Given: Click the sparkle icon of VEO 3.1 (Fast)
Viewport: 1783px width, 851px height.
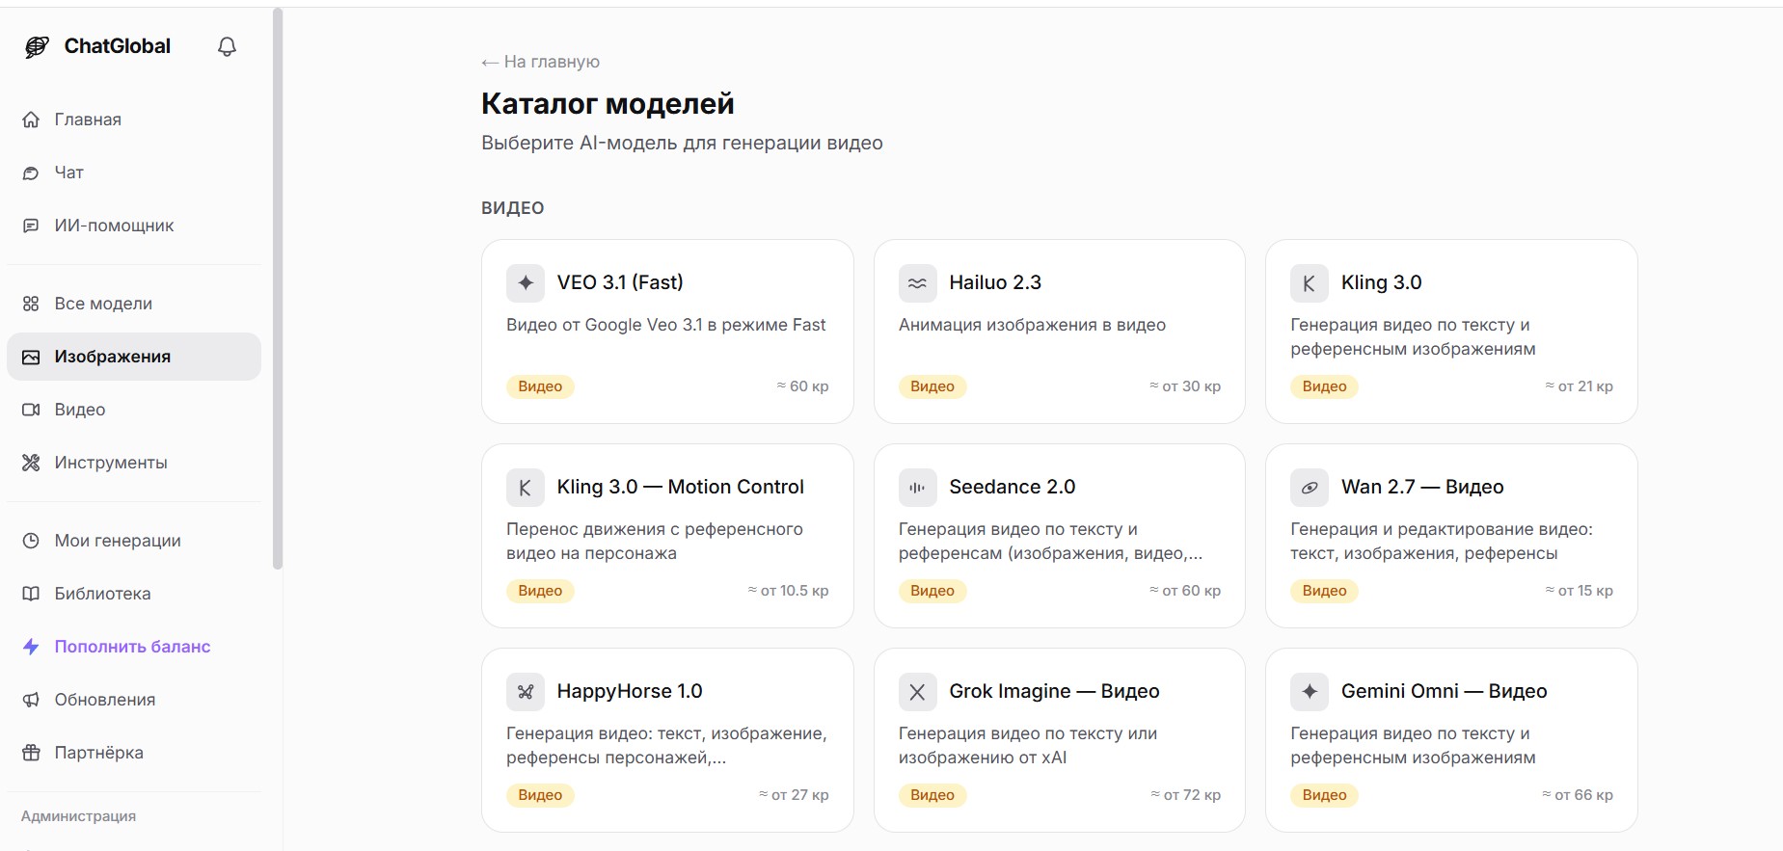Looking at the screenshot, I should click(526, 283).
